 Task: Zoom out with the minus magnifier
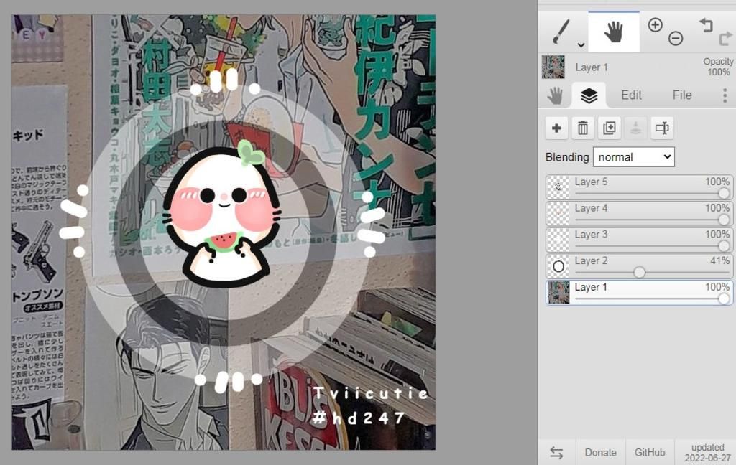coord(676,39)
